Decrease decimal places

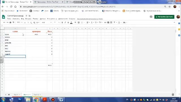(31, 22)
